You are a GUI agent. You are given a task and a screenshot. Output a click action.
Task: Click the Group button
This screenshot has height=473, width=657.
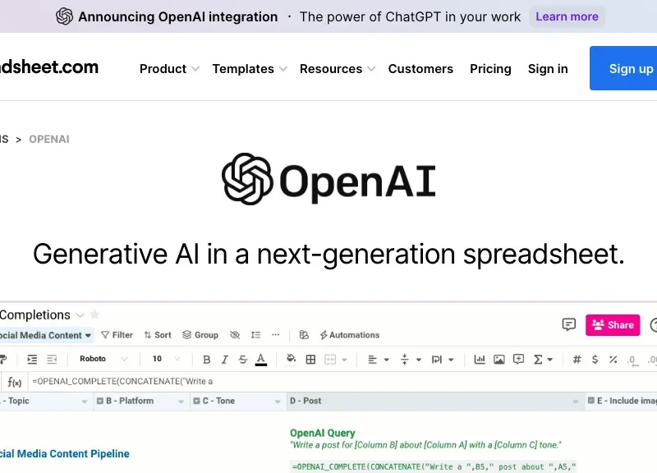[x=200, y=335]
